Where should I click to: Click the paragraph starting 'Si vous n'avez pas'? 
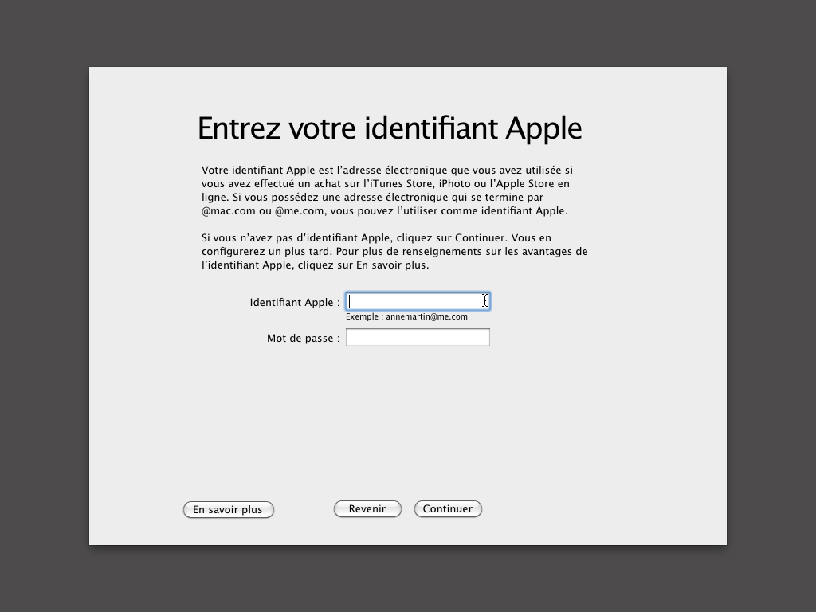tap(394, 251)
